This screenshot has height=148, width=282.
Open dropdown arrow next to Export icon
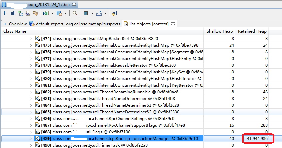(x=105, y=13)
